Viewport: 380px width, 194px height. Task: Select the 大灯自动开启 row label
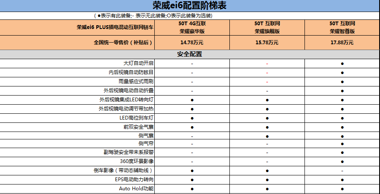tap(139, 64)
